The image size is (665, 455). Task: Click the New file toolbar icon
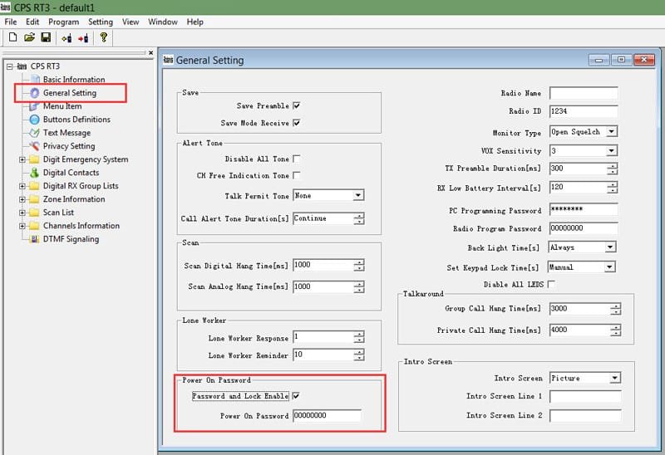click(x=12, y=37)
